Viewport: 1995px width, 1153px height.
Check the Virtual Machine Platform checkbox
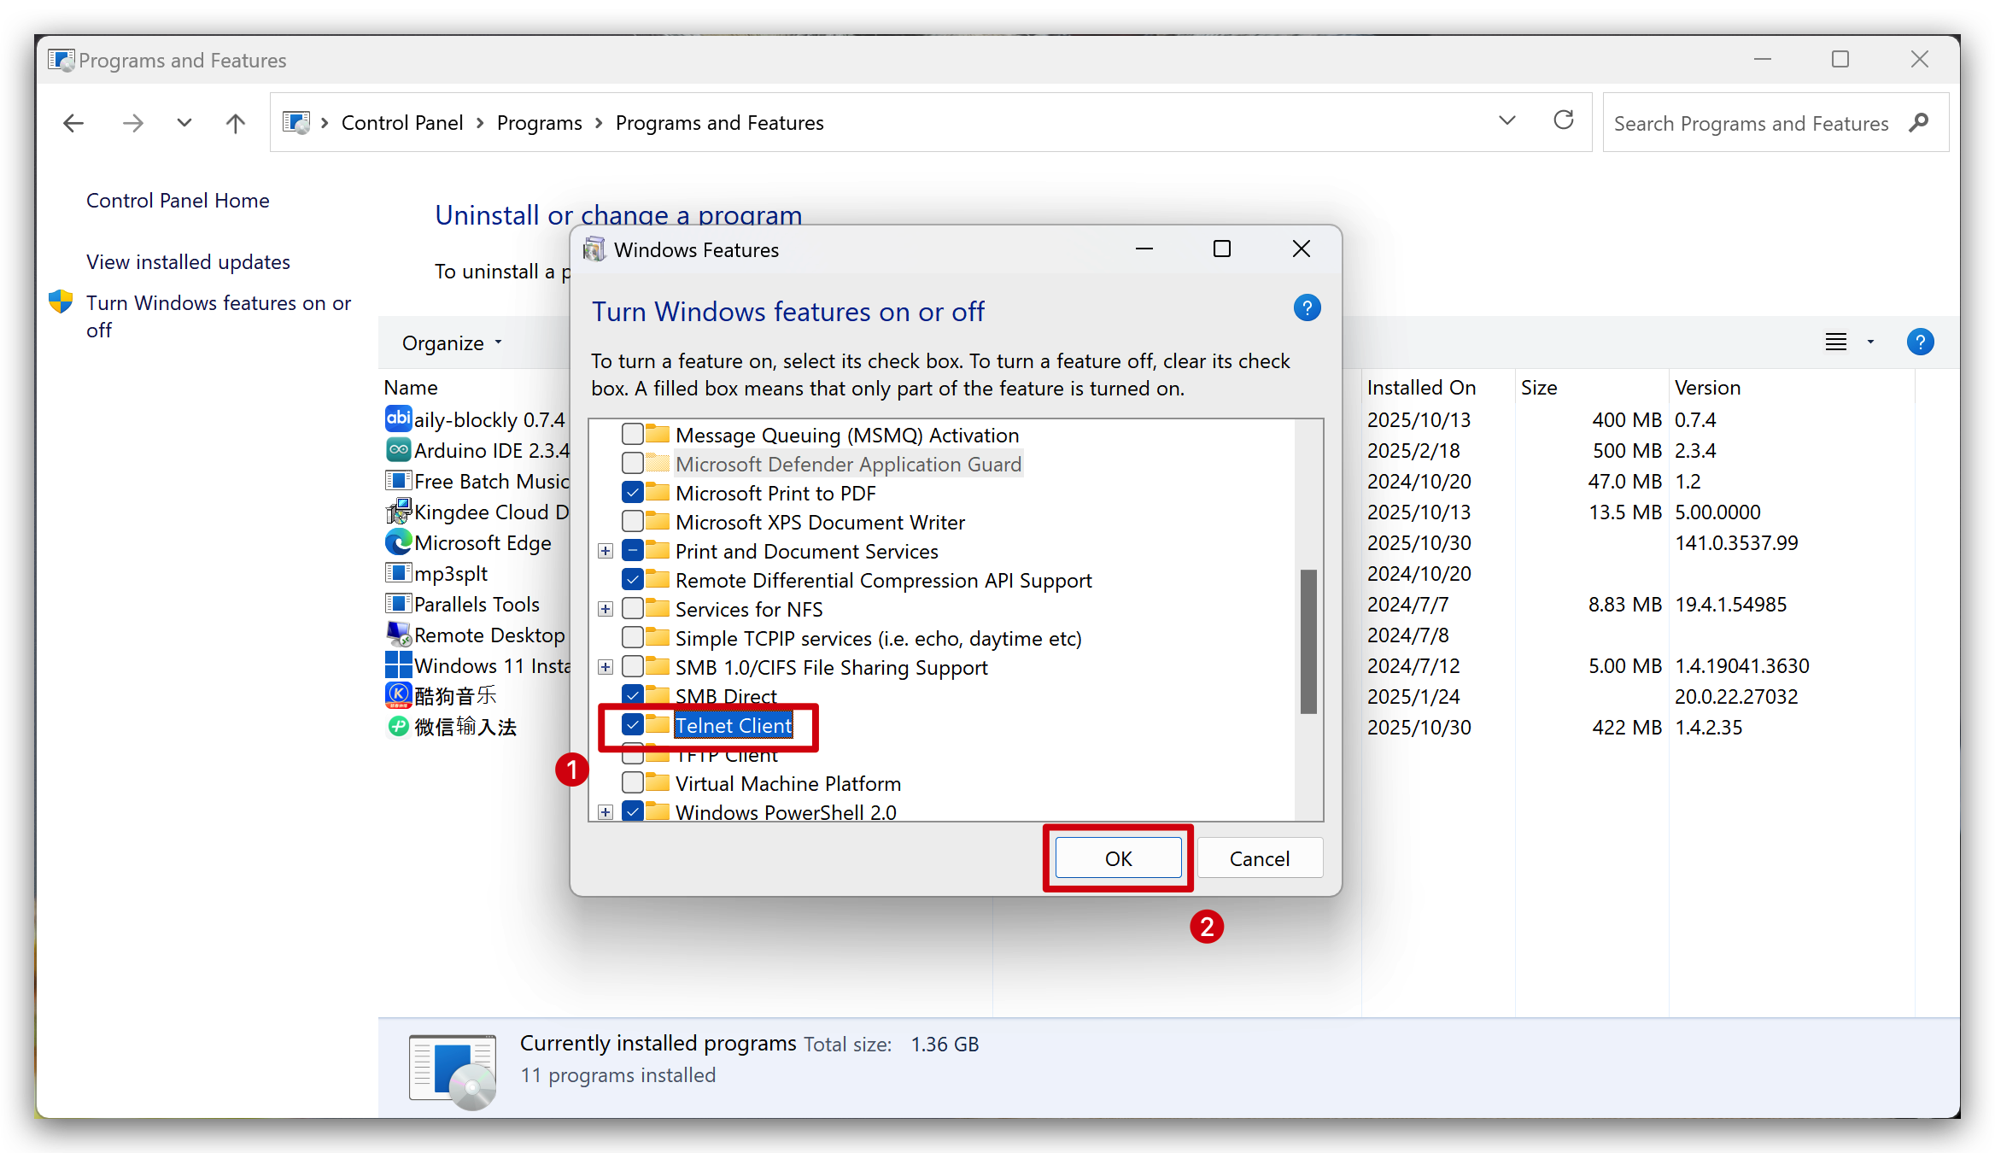coord(633,783)
